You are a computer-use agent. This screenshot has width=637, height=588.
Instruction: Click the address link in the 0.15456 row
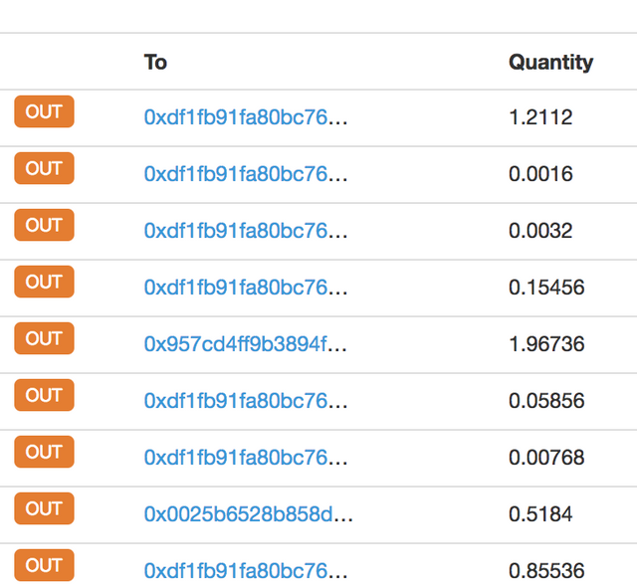click(246, 288)
